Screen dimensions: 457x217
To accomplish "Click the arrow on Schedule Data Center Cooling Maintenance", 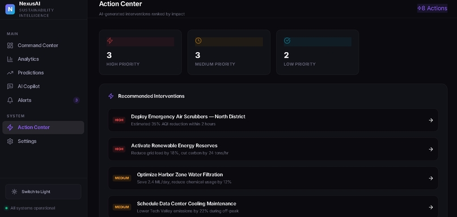I will click(431, 207).
